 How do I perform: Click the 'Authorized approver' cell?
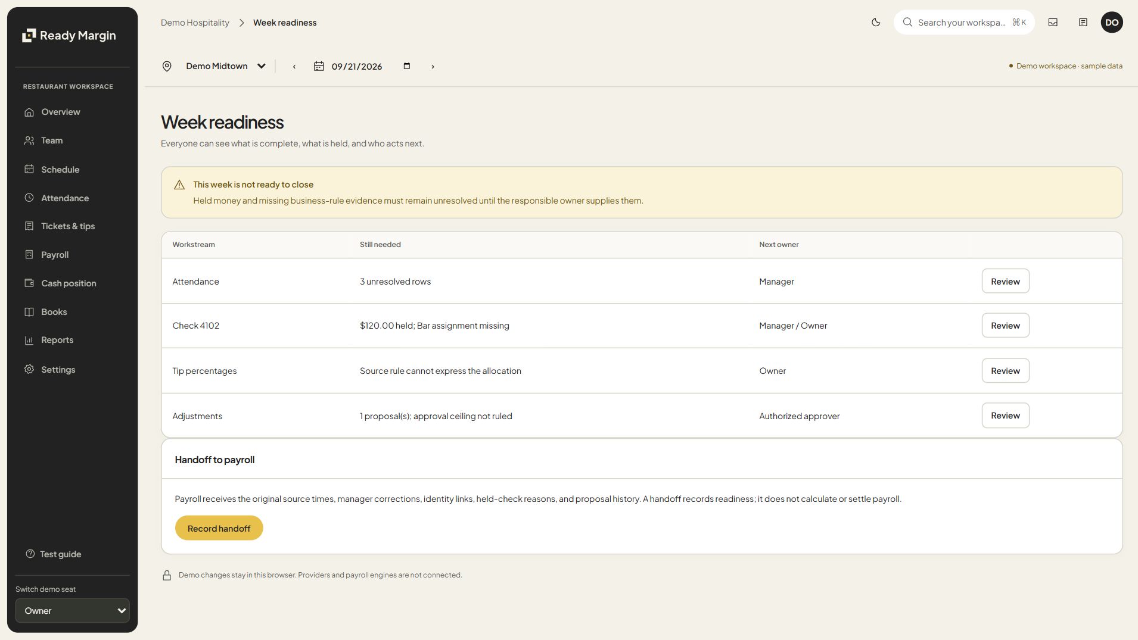[x=799, y=416]
